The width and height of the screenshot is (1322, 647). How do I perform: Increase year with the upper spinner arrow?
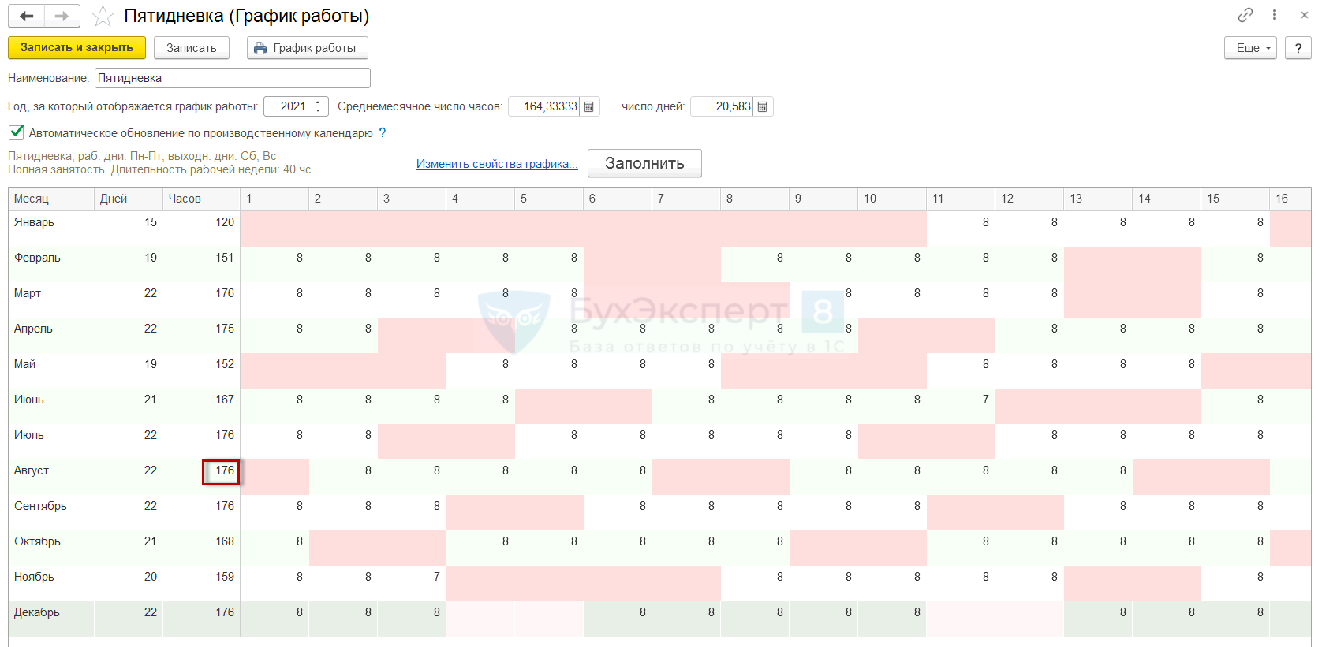[319, 102]
